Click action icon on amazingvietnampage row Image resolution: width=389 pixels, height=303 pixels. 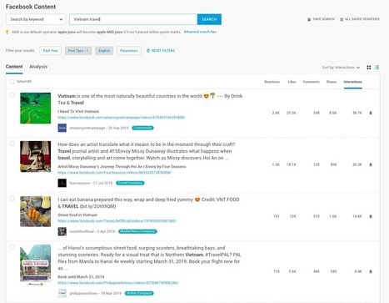click(371, 113)
